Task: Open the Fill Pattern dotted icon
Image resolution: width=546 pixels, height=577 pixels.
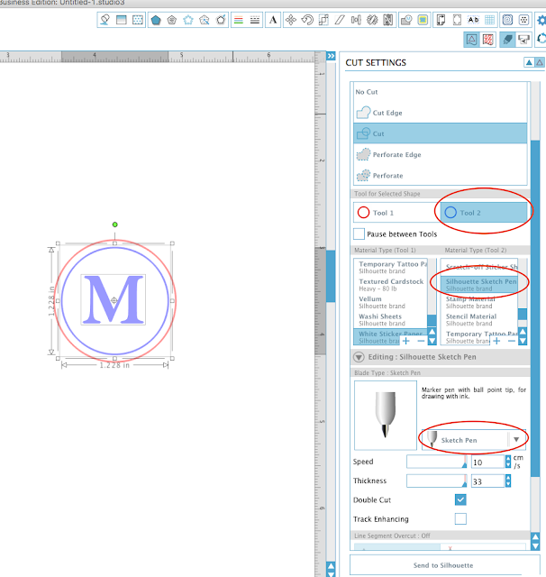Action: point(138,20)
